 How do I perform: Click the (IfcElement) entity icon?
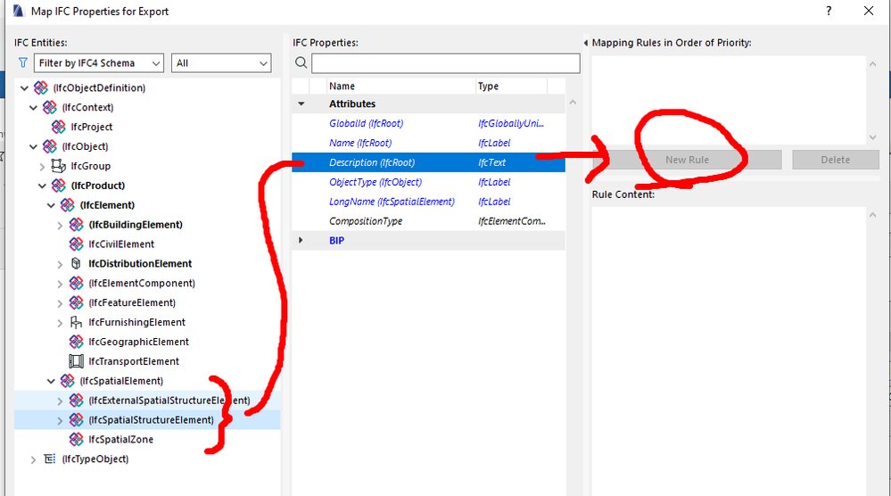pyautogui.click(x=68, y=204)
